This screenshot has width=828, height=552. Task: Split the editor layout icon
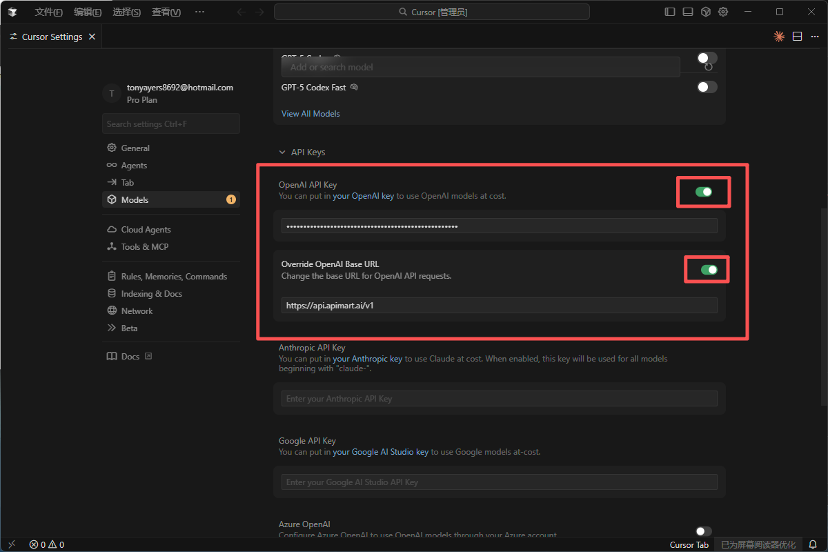[x=797, y=37]
